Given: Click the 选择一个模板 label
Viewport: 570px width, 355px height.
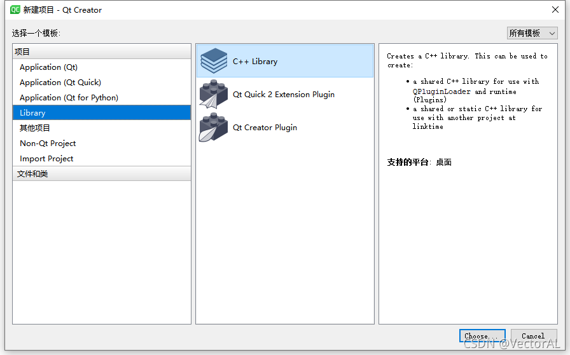Looking at the screenshot, I should [36, 34].
